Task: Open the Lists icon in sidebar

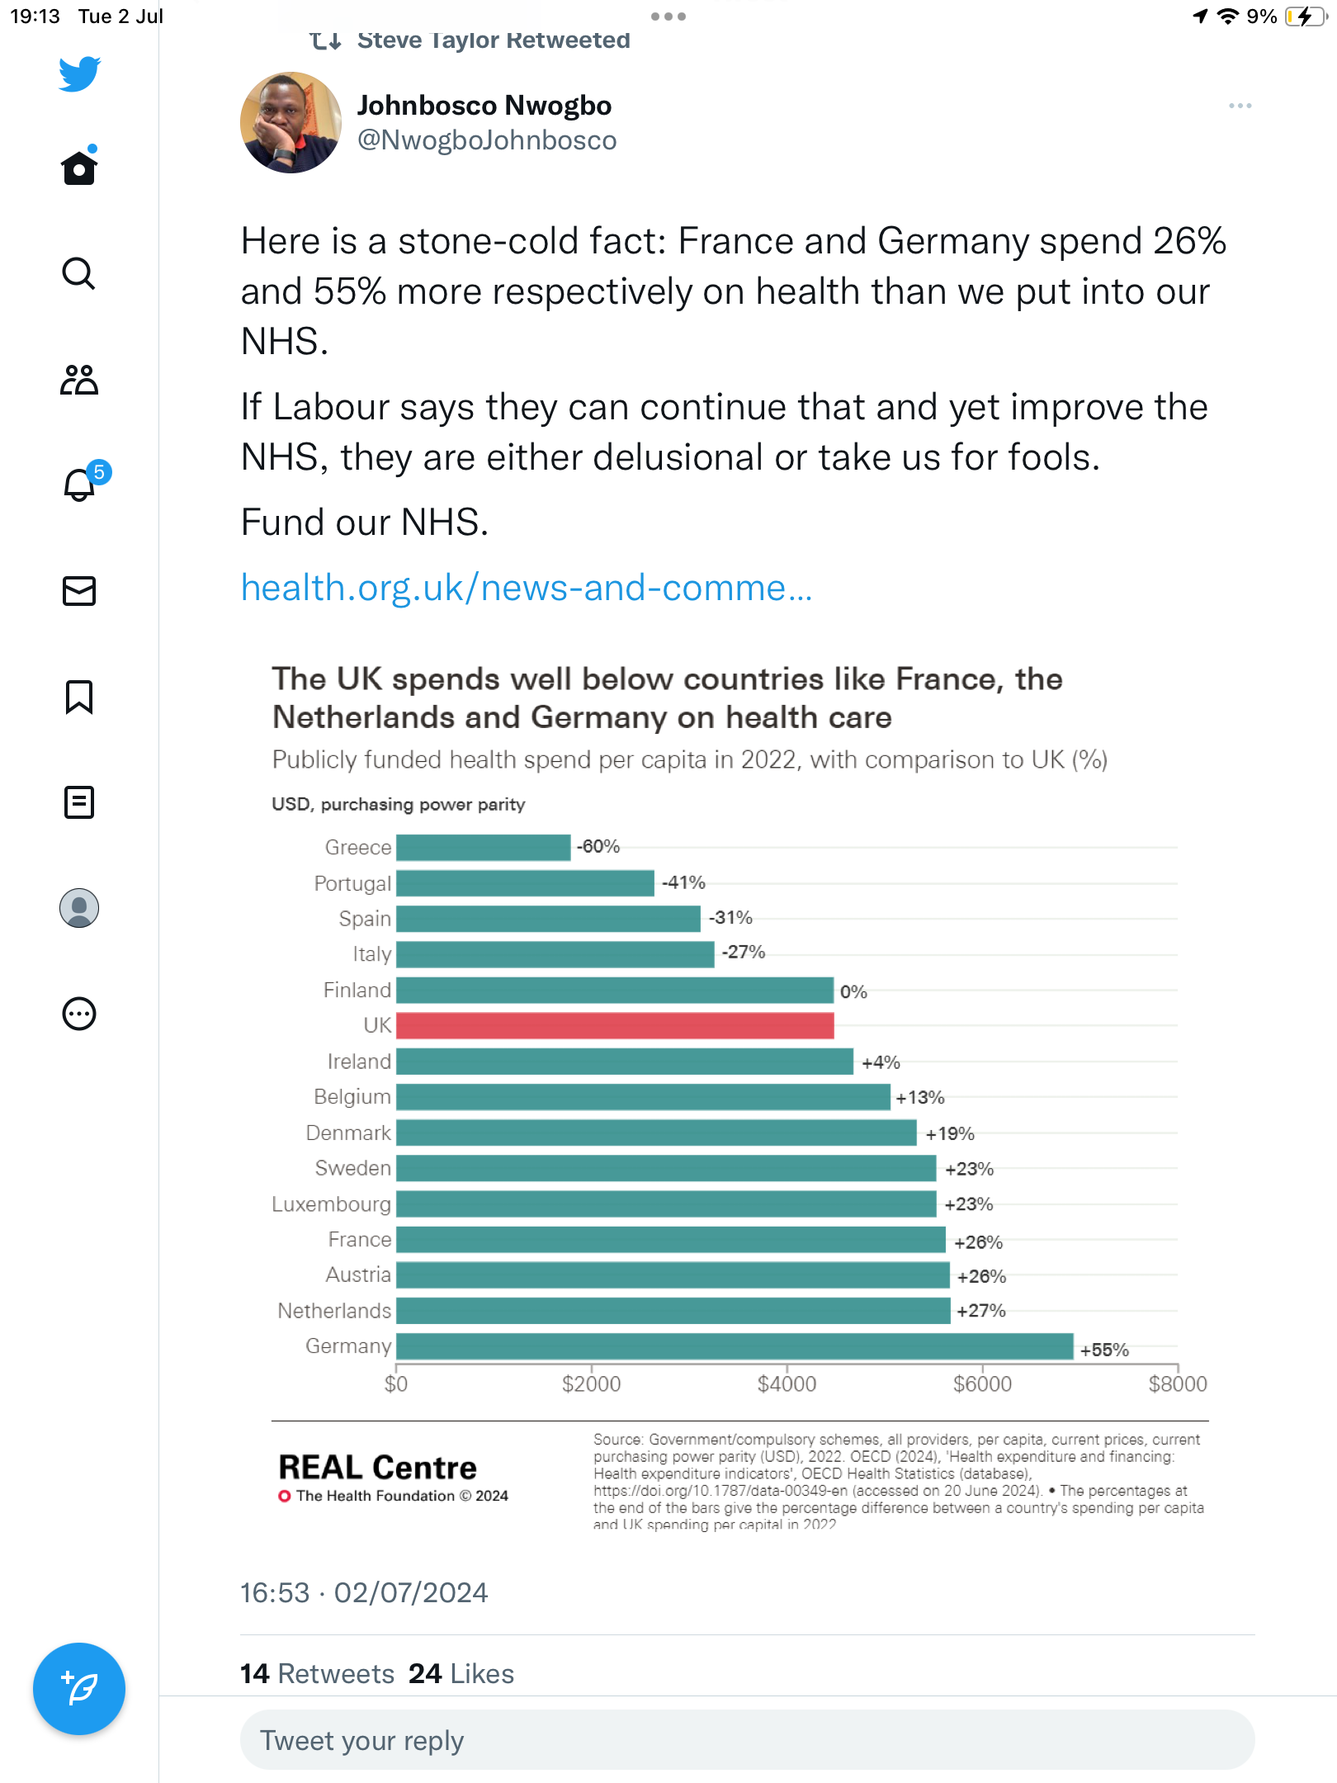Action: pyautogui.click(x=79, y=802)
